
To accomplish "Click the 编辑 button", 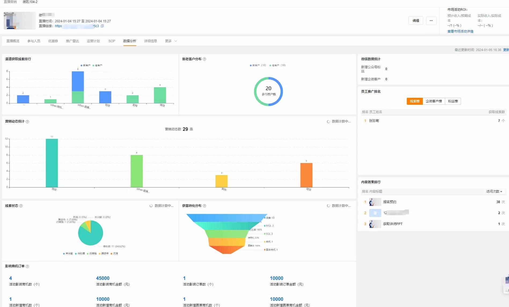I will click(416, 21).
